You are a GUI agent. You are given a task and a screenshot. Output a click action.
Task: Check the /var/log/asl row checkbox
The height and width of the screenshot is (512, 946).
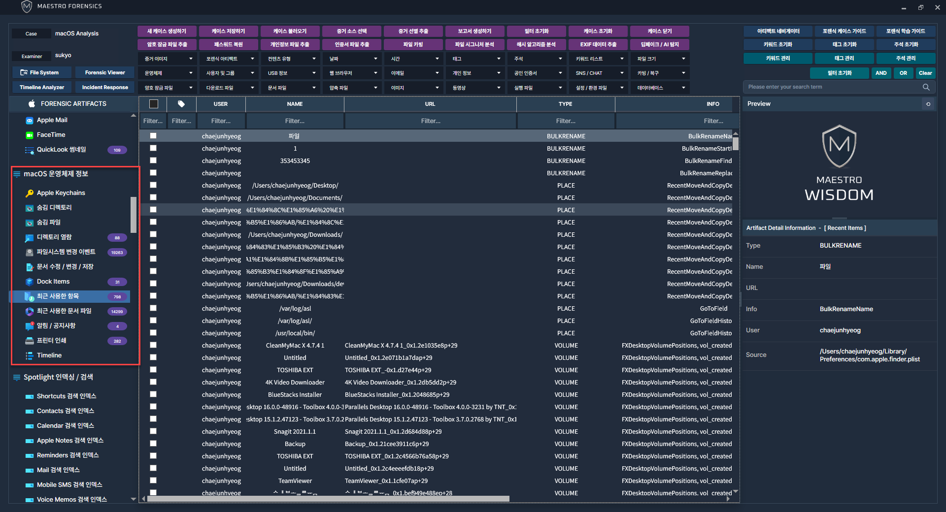coord(153,308)
